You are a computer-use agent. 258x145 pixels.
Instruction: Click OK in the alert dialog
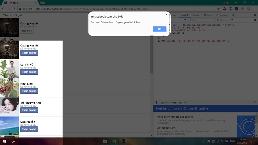click(160, 29)
